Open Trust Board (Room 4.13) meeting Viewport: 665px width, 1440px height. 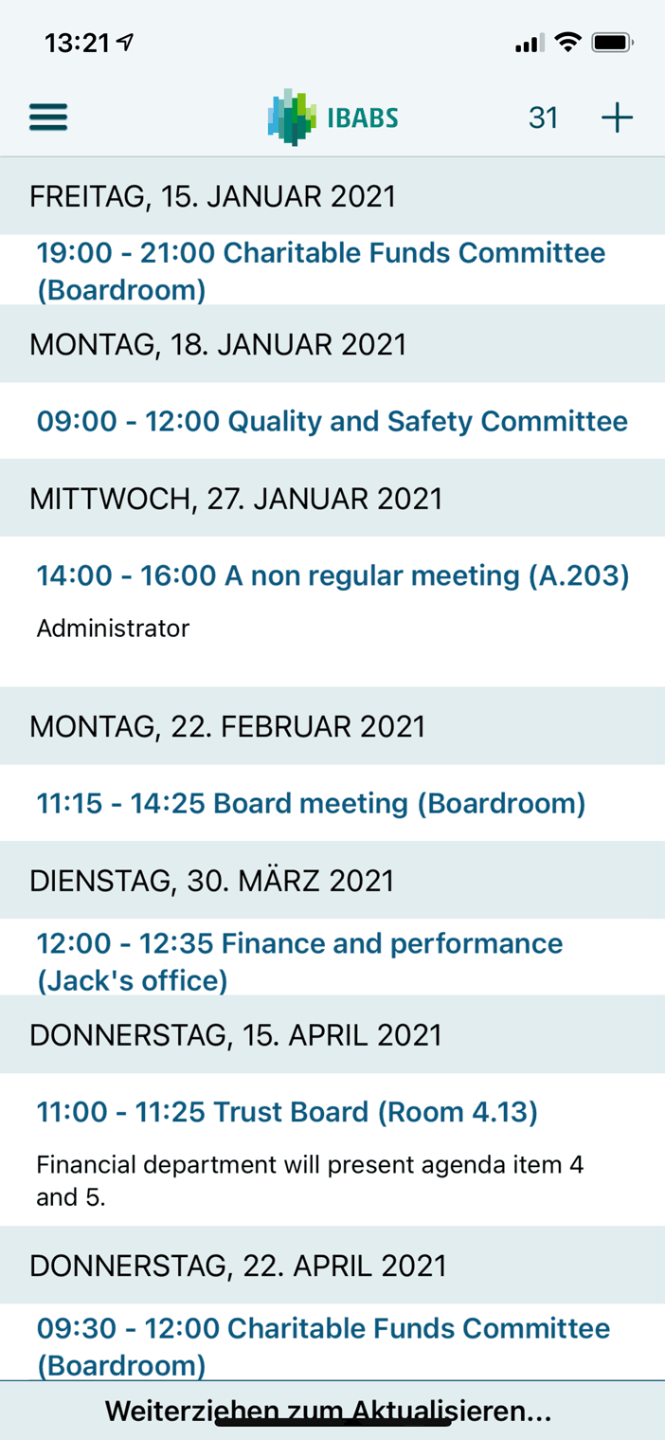coord(332,1149)
